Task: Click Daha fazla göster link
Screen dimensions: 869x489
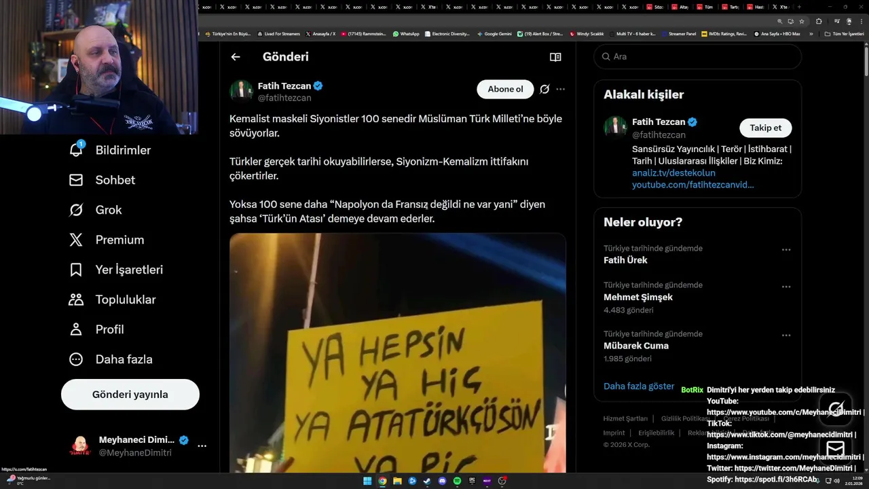Action: pos(639,386)
